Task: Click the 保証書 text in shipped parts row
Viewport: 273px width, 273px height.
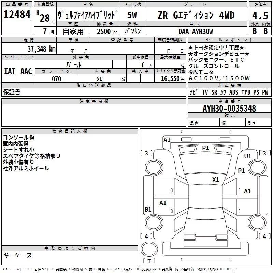Action: click(x=12, y=92)
